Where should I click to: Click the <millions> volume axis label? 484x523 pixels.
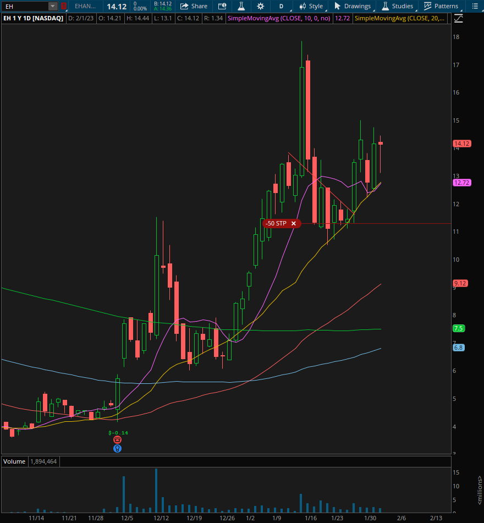click(x=480, y=491)
